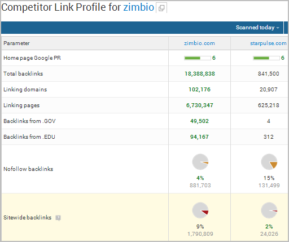The image size is (289, 242).
Task: Click zimbio.com sitewide 9% pie chart
Action: [x=200, y=210]
